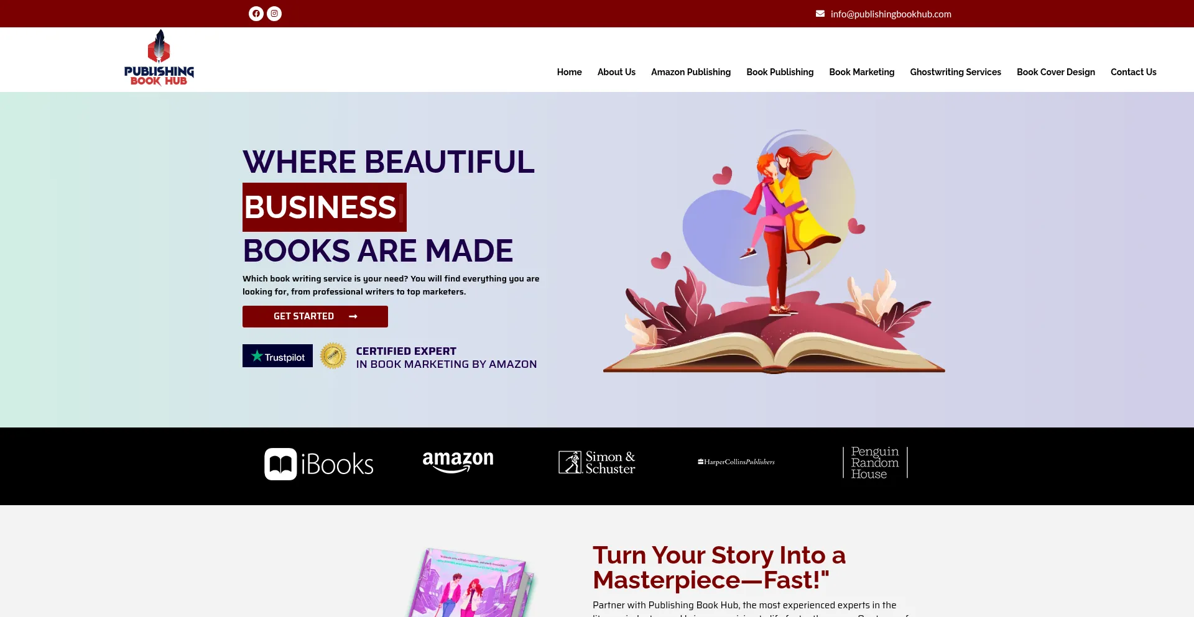Click the envelope email icon
Image resolution: width=1194 pixels, height=617 pixels.
820,14
